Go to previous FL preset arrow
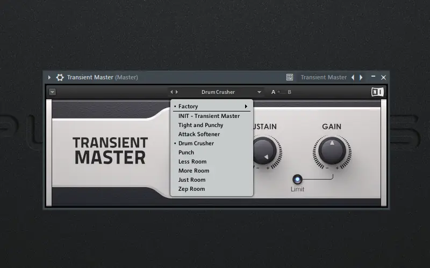The height and width of the screenshot is (268, 430). pyautogui.click(x=353, y=77)
